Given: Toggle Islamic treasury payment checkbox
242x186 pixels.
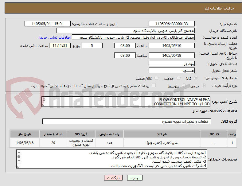Looking at the screenshot, I should pyautogui.click(x=154, y=85).
